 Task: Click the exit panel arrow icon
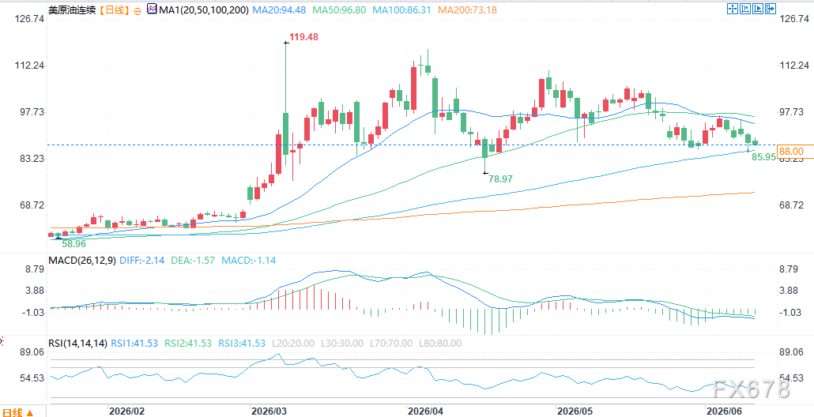[771, 9]
